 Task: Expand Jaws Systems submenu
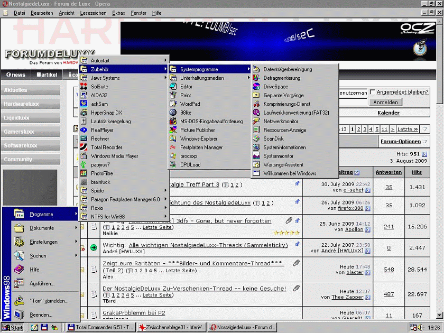click(124, 78)
